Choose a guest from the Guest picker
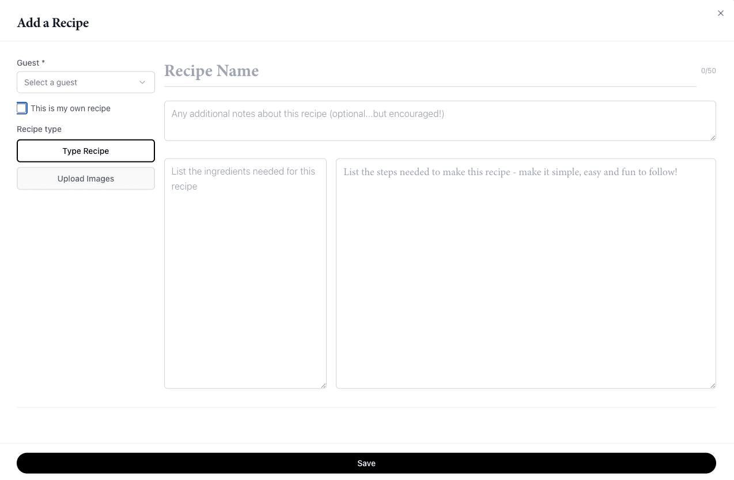 (x=85, y=82)
